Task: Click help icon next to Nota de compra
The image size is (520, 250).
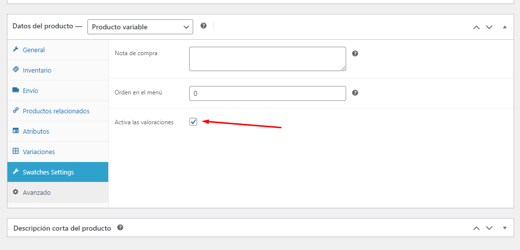Action: [x=355, y=54]
